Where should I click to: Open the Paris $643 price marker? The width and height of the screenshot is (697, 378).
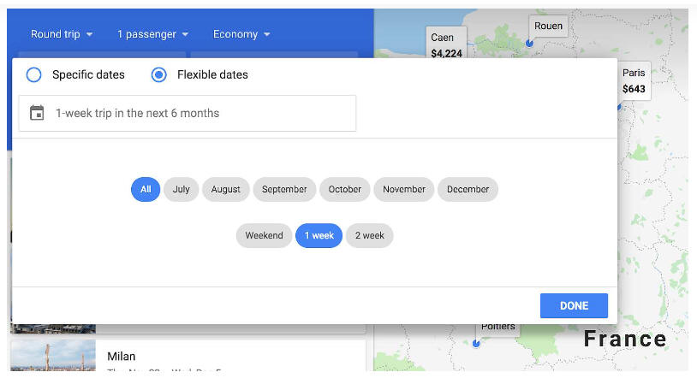[x=634, y=81]
